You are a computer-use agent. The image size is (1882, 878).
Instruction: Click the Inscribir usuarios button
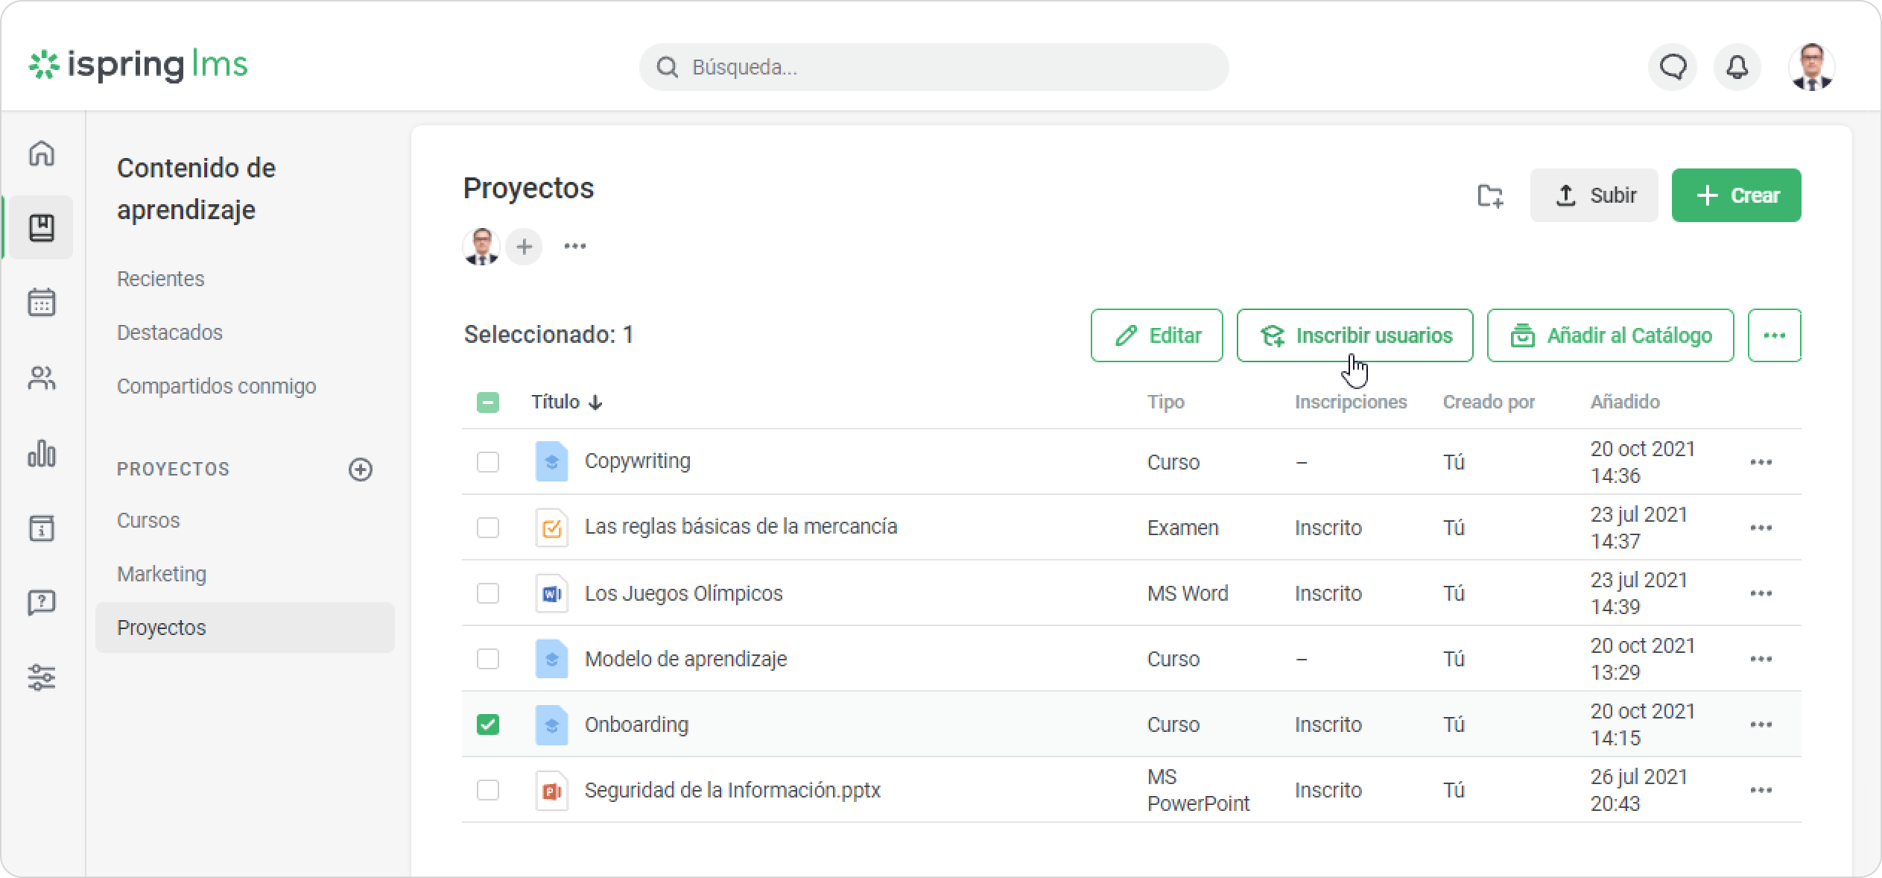(x=1355, y=335)
